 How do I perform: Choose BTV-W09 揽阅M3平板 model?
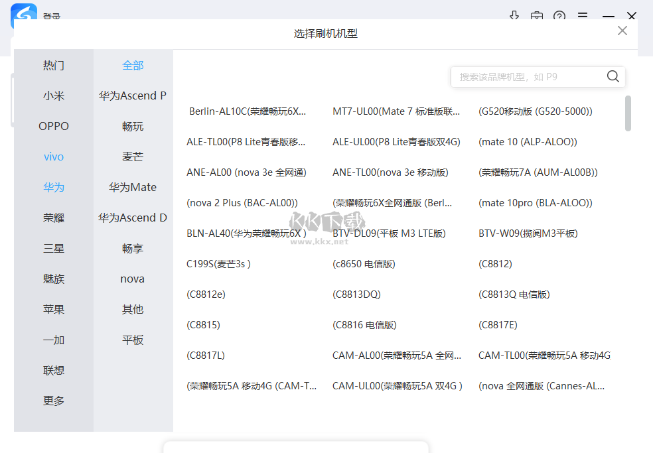[528, 233]
